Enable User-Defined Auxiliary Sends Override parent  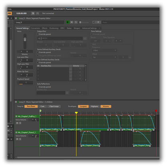coord(38,62)
